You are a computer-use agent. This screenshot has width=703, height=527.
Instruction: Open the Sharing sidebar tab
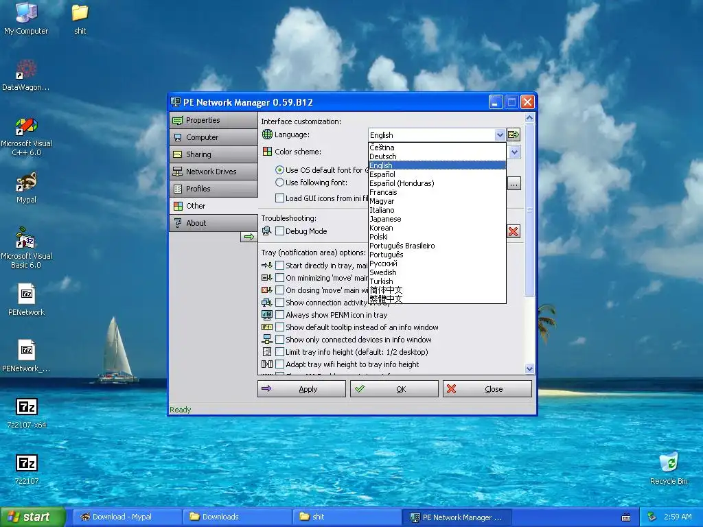(214, 154)
